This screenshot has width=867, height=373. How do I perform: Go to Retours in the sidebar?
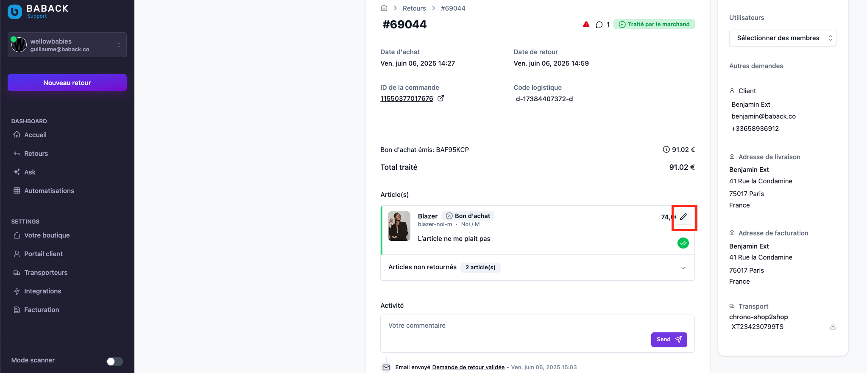(36, 153)
